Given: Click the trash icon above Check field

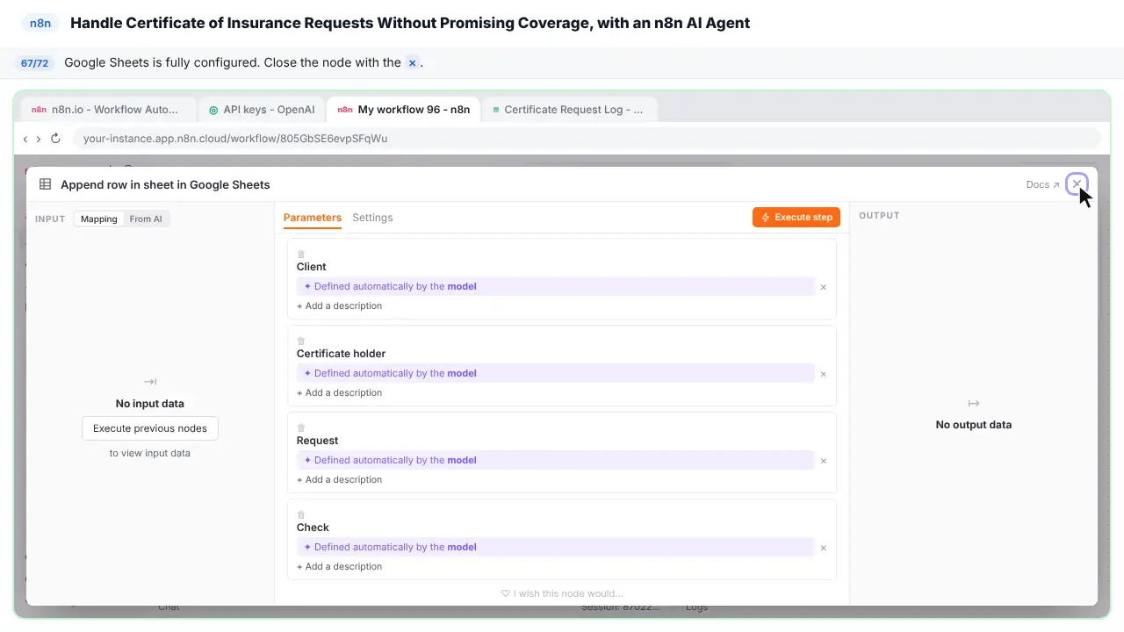Looking at the screenshot, I should (x=301, y=515).
